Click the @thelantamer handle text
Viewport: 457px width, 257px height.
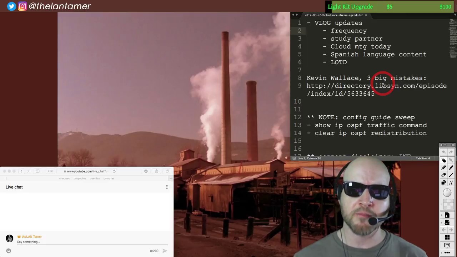tap(60, 6)
